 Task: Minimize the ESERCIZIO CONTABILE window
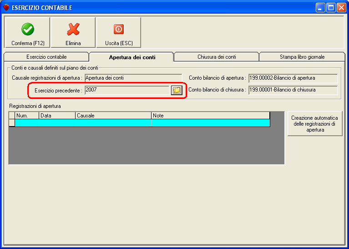[320, 8]
